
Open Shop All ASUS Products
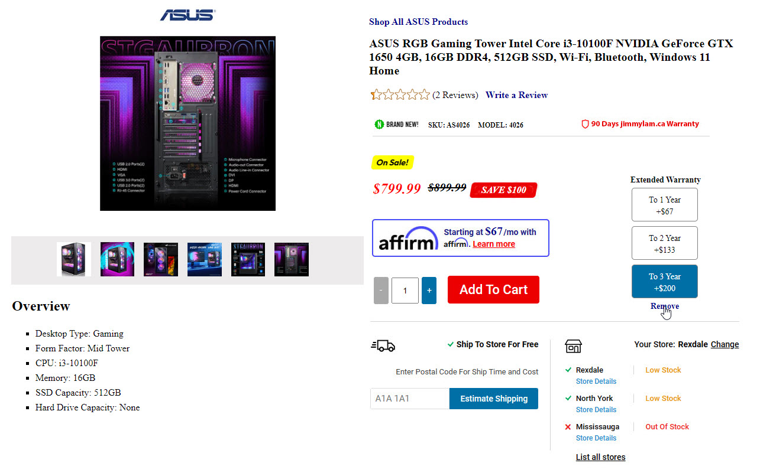click(418, 22)
